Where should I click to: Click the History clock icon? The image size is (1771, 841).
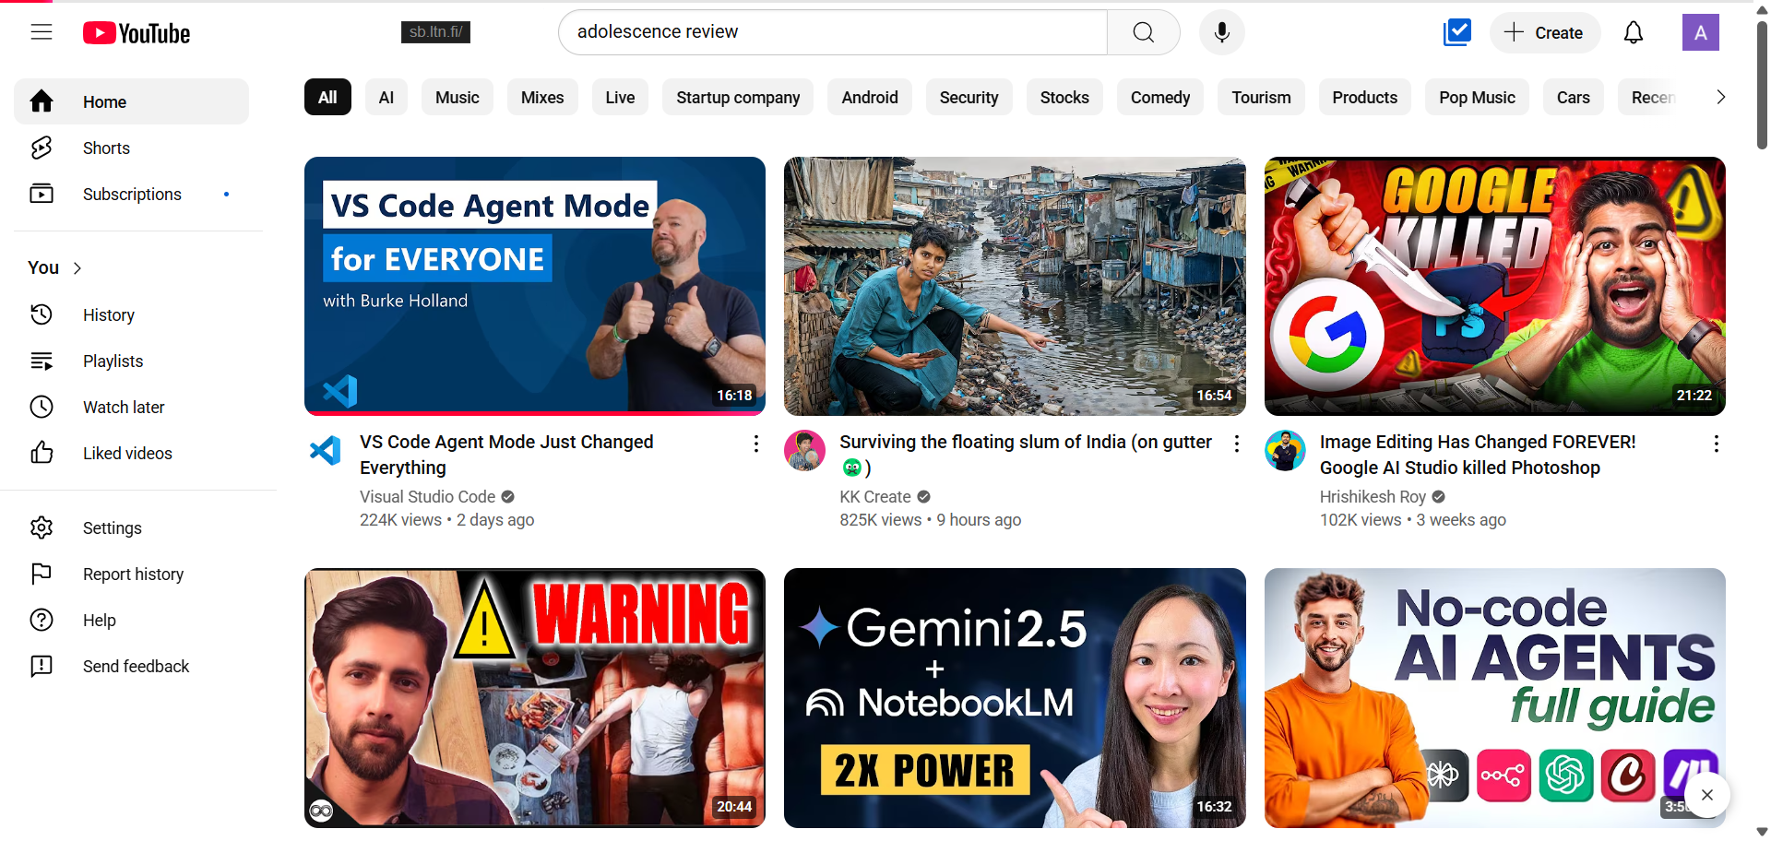coord(42,314)
